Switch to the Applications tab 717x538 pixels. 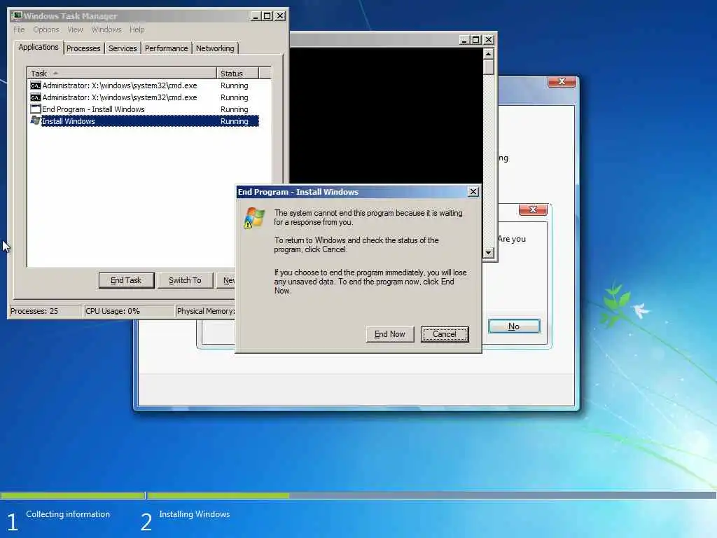point(39,47)
